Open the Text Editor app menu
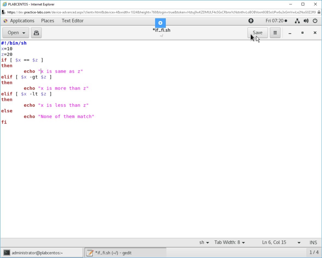Image resolution: width=322 pixels, height=258 pixels. pyautogui.click(x=72, y=21)
